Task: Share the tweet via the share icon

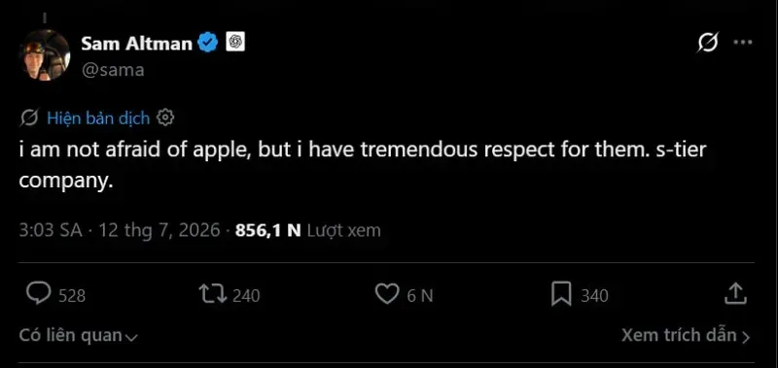Action: (735, 293)
